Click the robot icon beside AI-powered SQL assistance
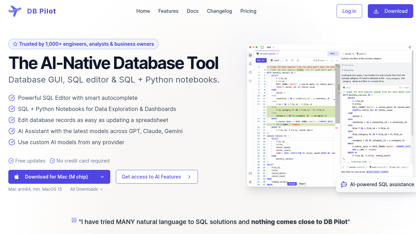Viewport: 416px width, 234px height. pos(344,184)
